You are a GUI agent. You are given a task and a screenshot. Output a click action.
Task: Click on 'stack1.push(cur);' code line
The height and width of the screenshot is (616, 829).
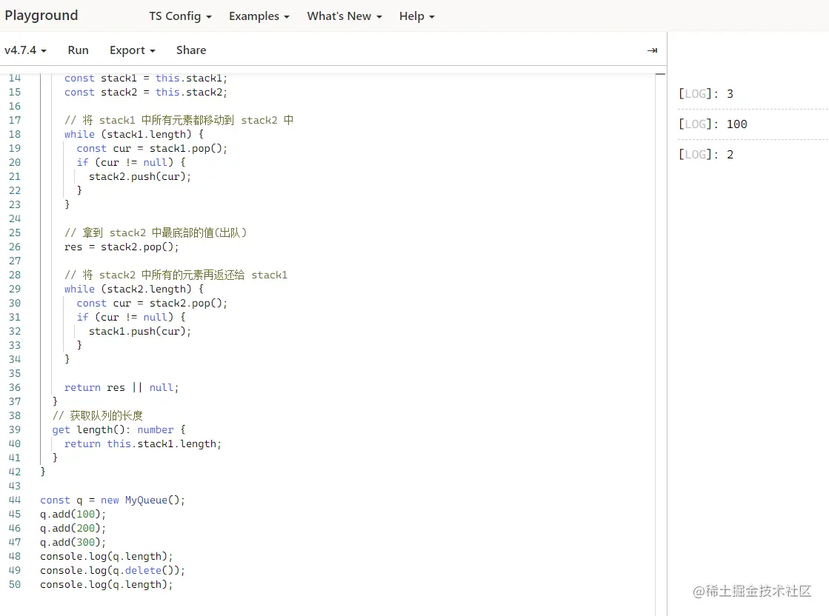coord(139,331)
